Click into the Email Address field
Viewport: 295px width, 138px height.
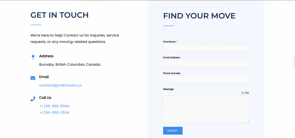(x=206, y=64)
